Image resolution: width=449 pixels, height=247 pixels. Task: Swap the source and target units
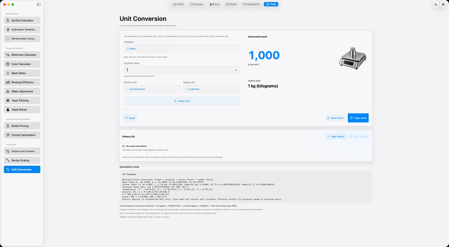[182, 101]
